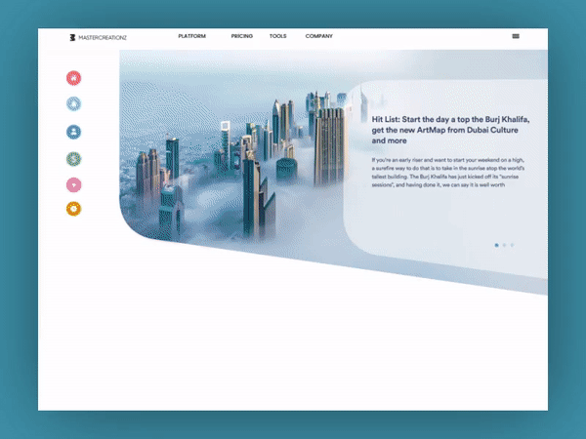This screenshot has width=586, height=439.
Task: Open the Platform menu
Action: click(x=192, y=36)
